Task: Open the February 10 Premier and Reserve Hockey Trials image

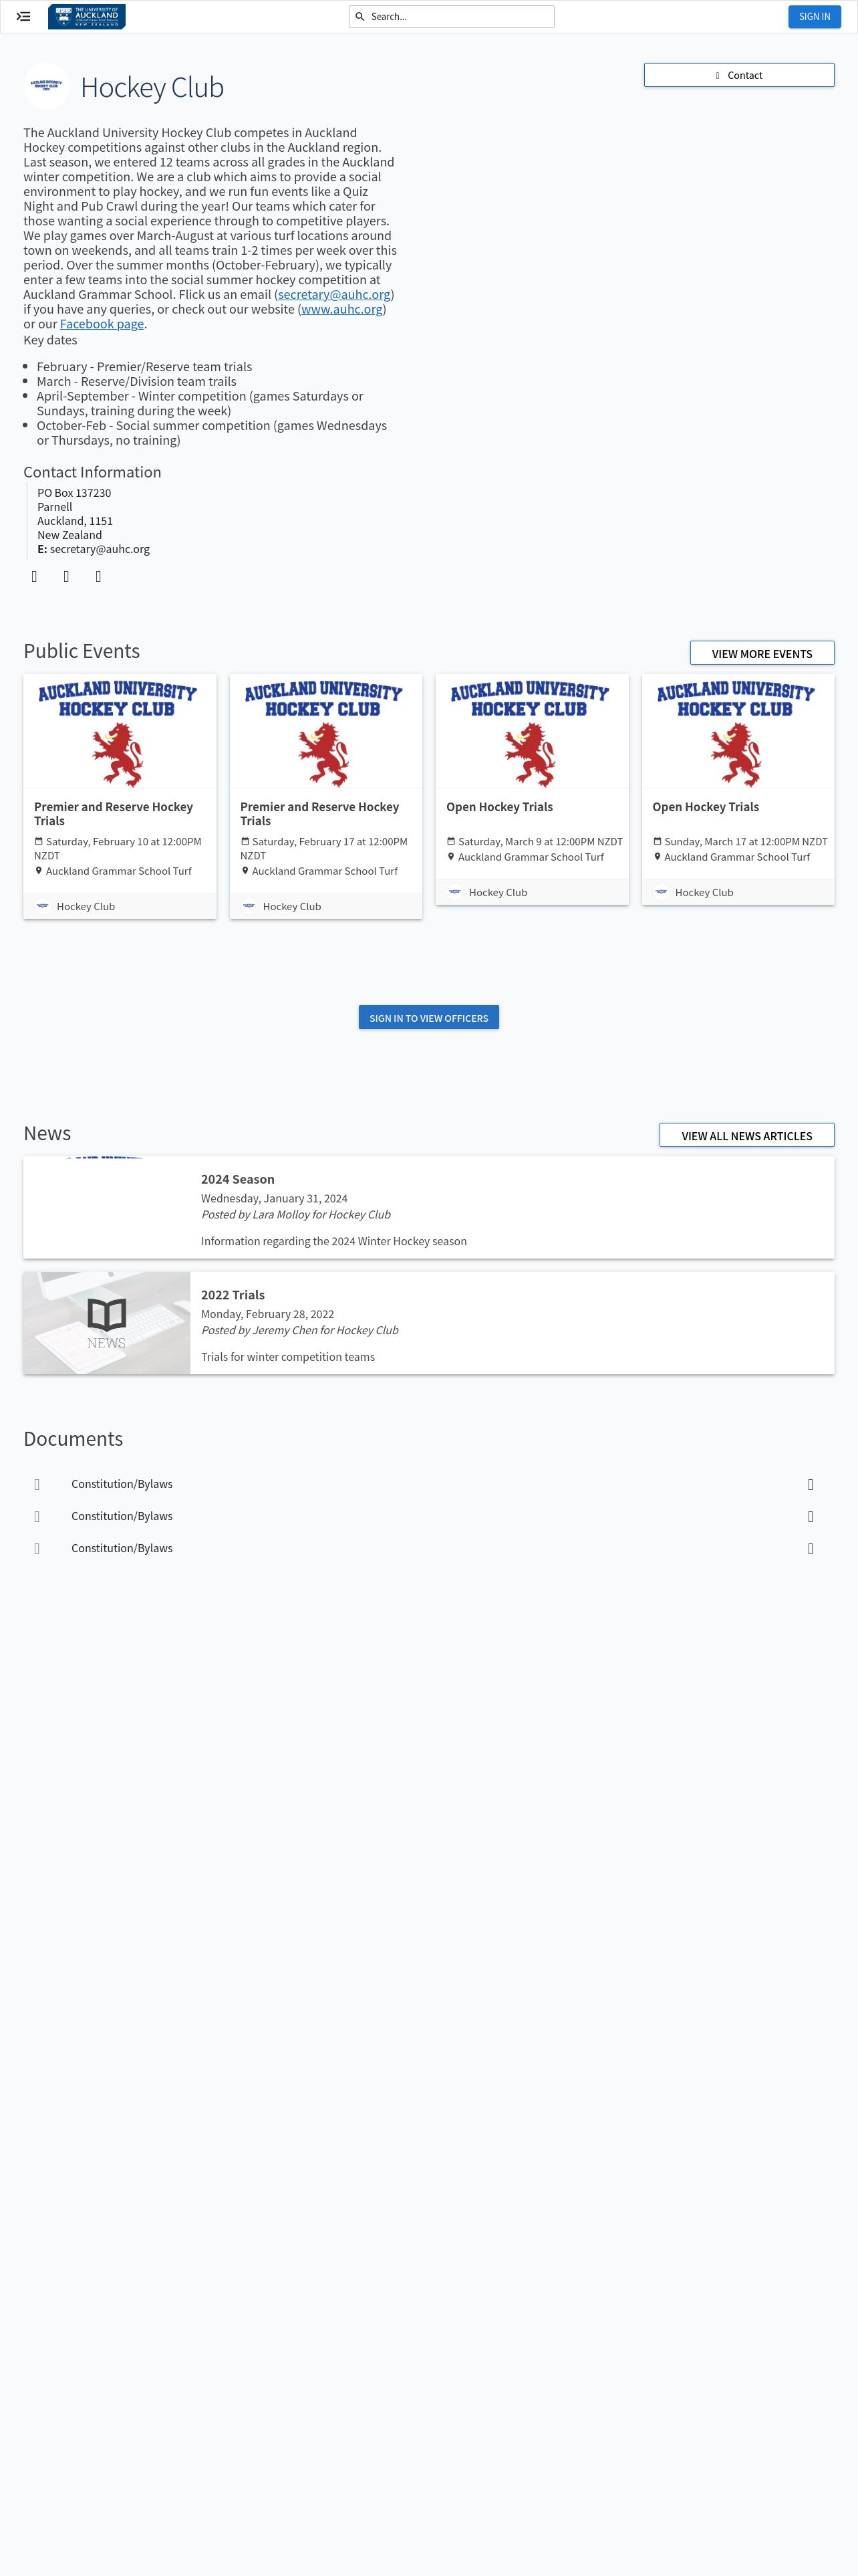Action: pos(120,732)
